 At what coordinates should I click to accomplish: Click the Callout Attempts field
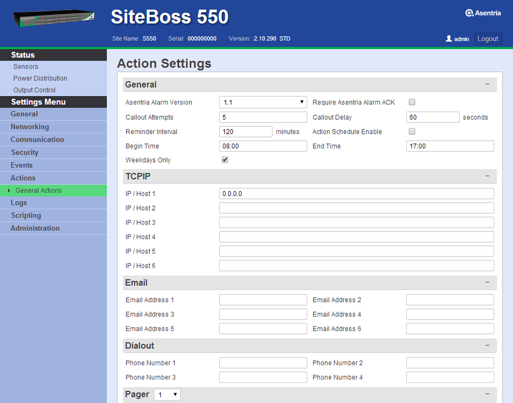coord(263,117)
